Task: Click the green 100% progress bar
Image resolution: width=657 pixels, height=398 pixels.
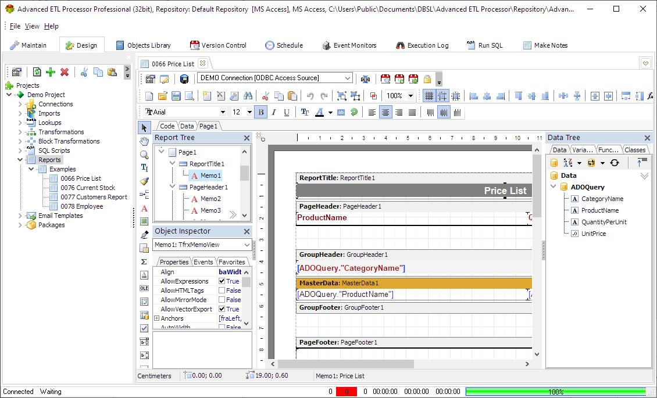Action: [556, 392]
